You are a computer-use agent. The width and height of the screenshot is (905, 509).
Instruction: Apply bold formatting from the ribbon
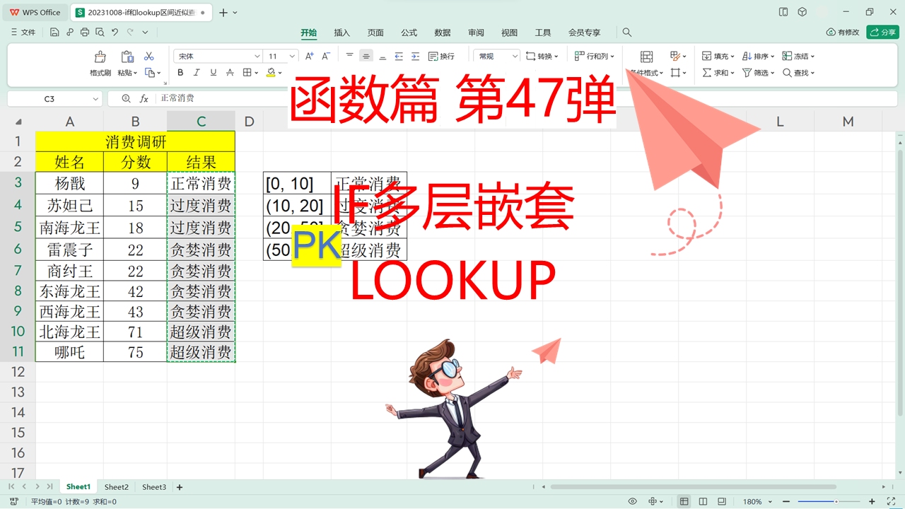click(180, 72)
